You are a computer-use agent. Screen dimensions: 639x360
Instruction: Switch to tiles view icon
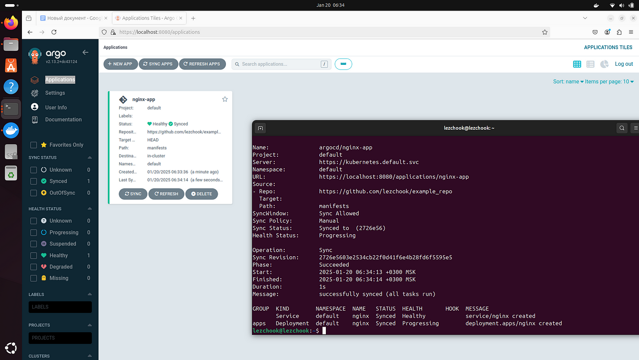click(x=577, y=64)
